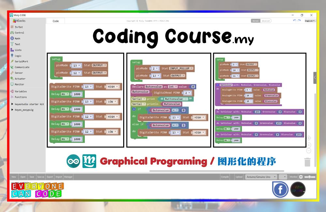Click the Bluevalue 255 number field

coord(299,135)
